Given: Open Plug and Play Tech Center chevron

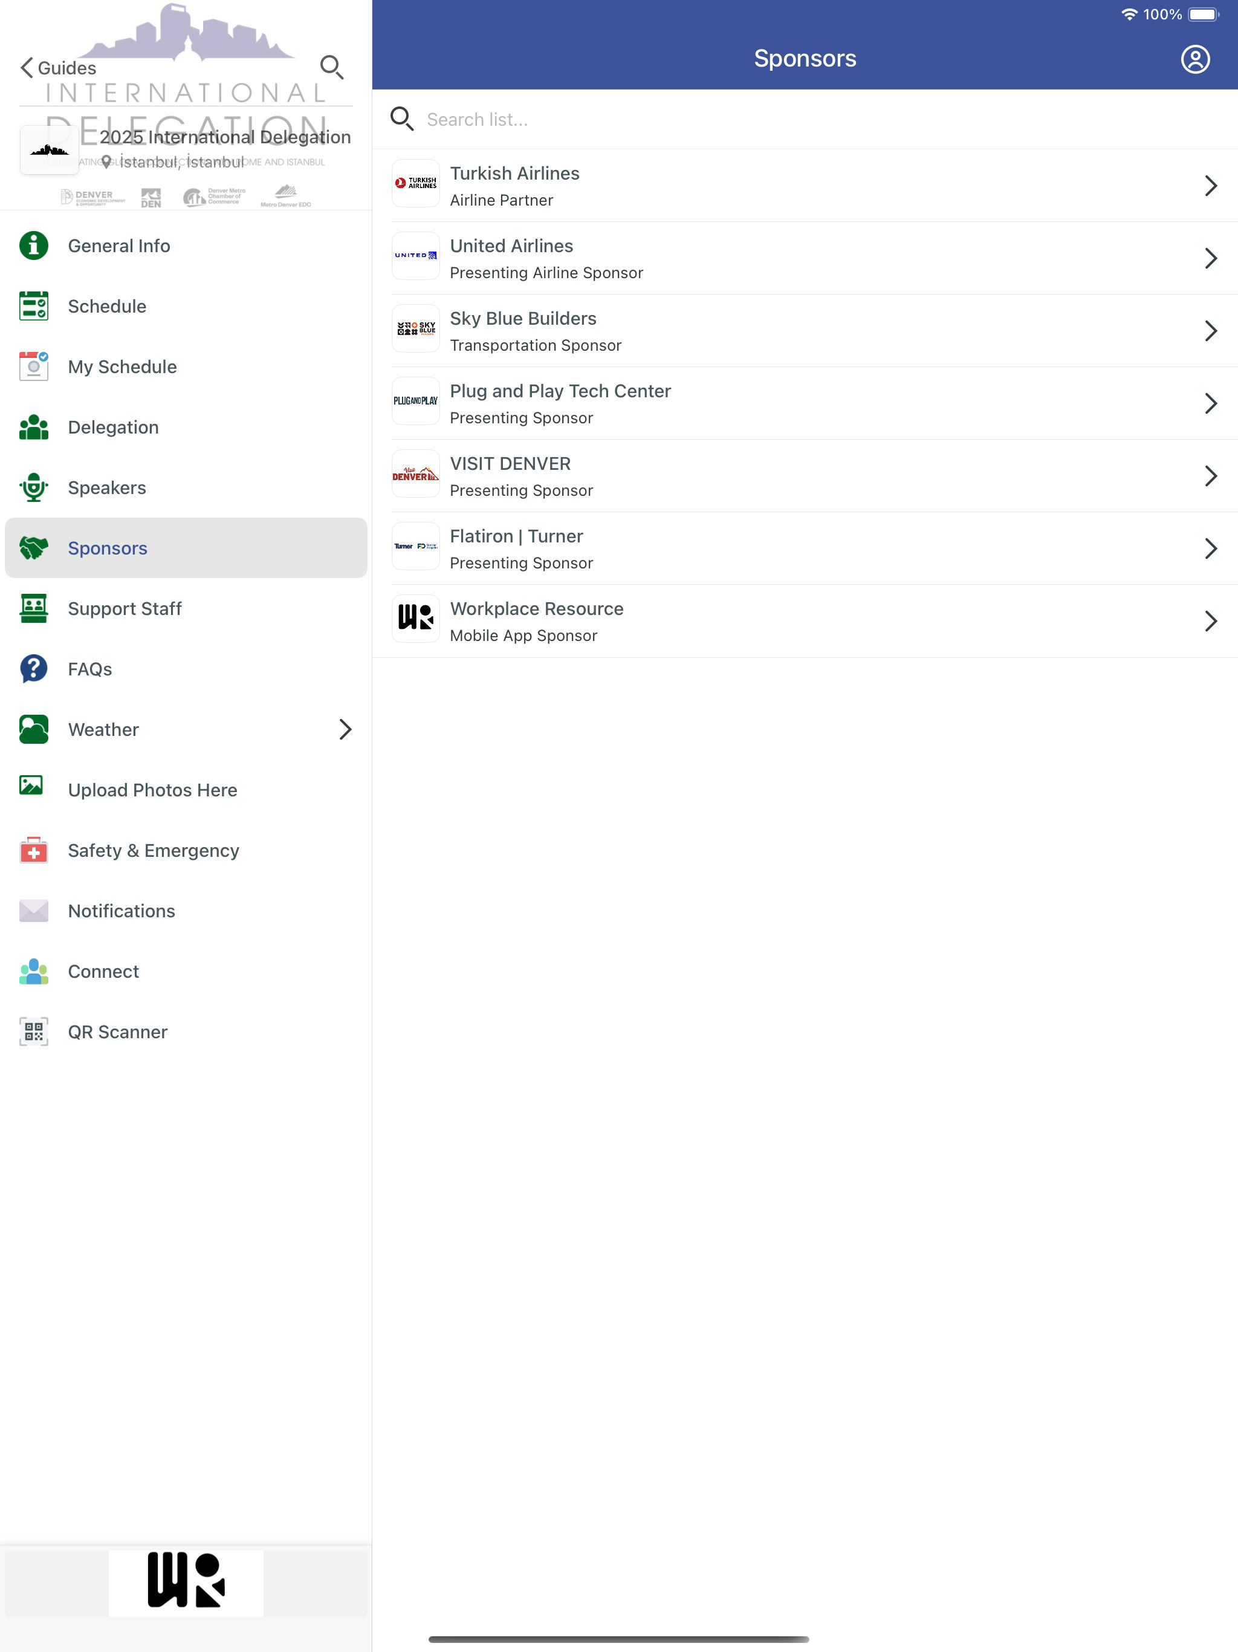Looking at the screenshot, I should [x=1210, y=403].
